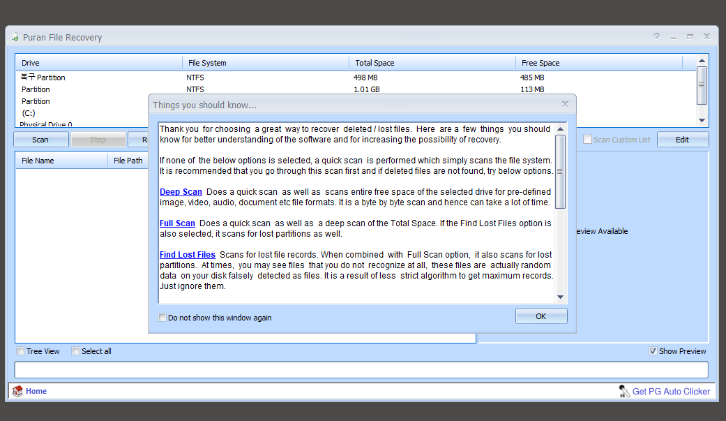The height and width of the screenshot is (421, 726).
Task: Select the (C:) drive row
Action: coord(82,113)
